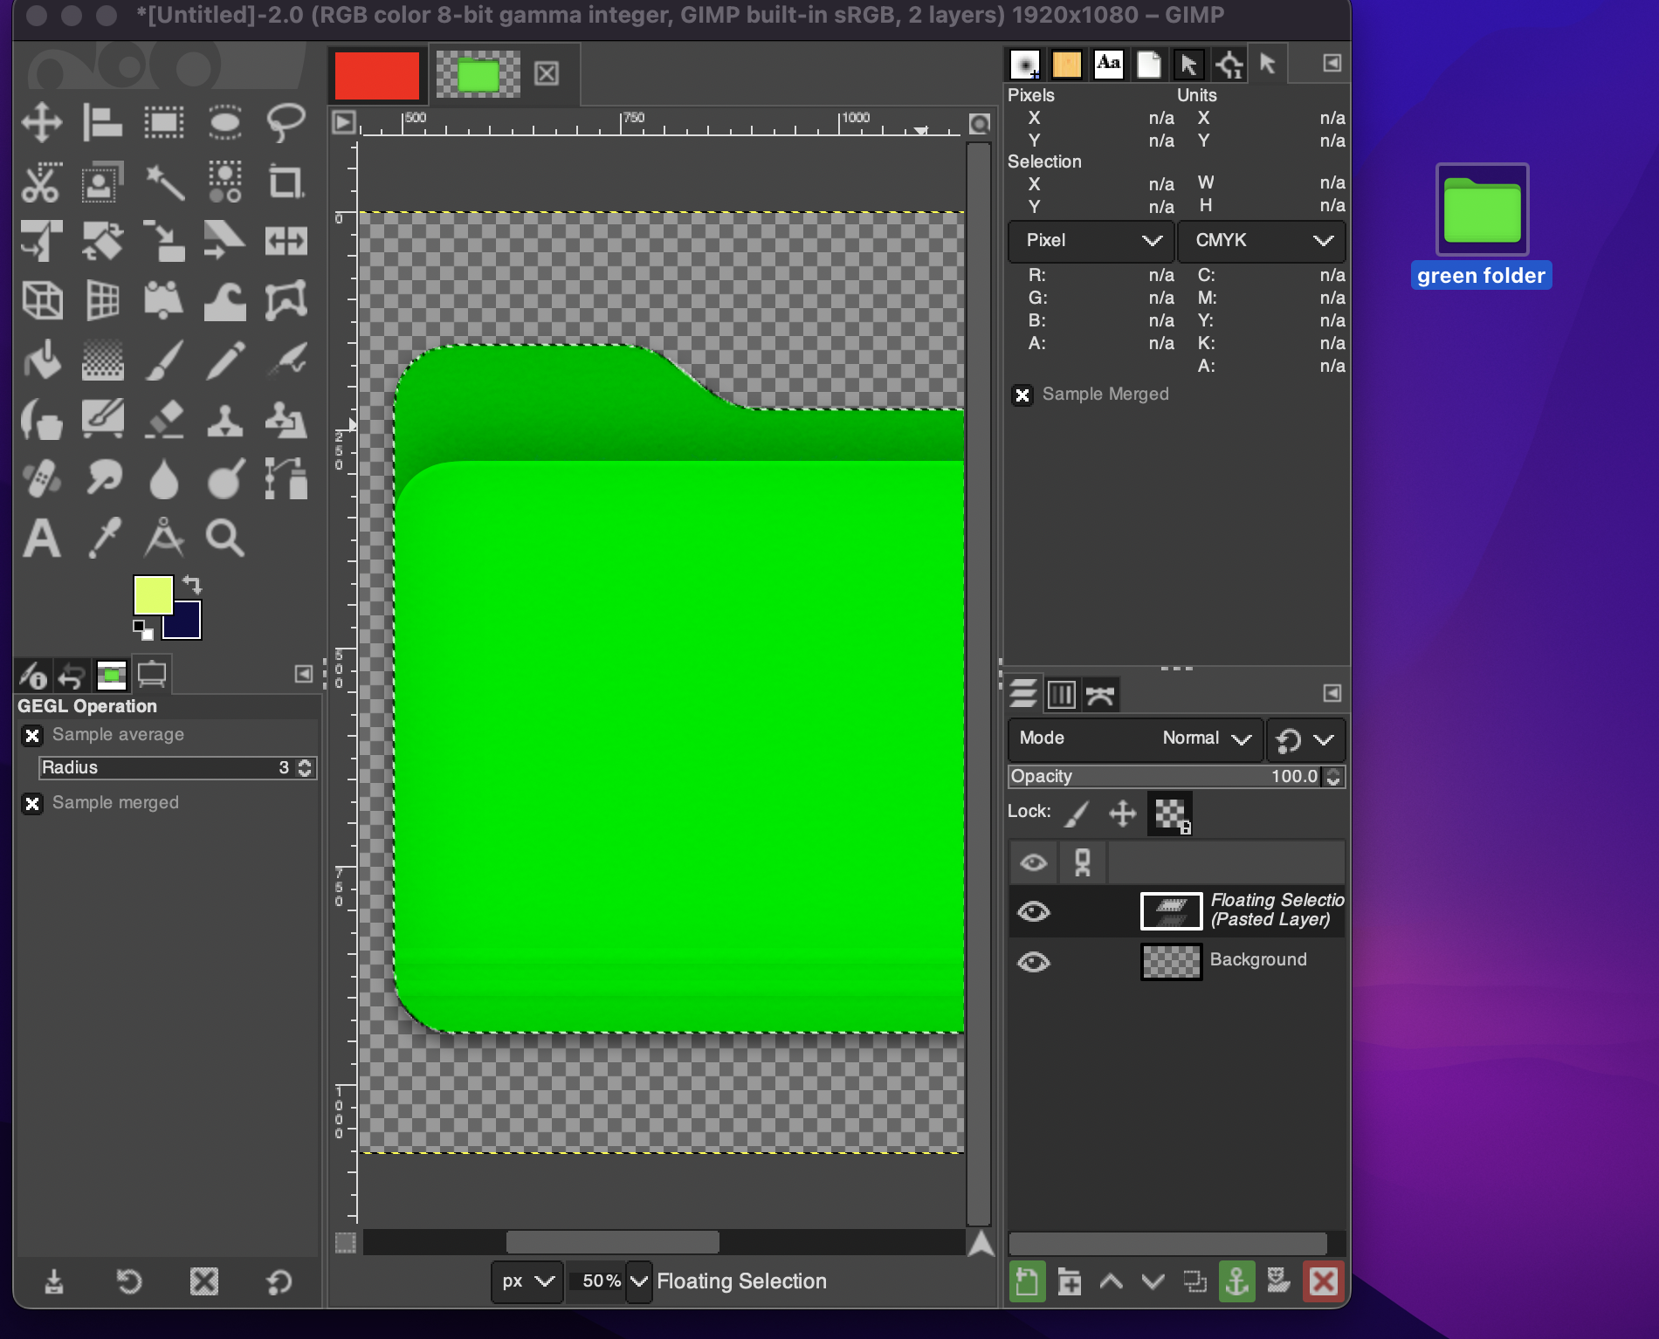The image size is (1659, 1339).
Task: Select the Text tool
Action: [41, 538]
